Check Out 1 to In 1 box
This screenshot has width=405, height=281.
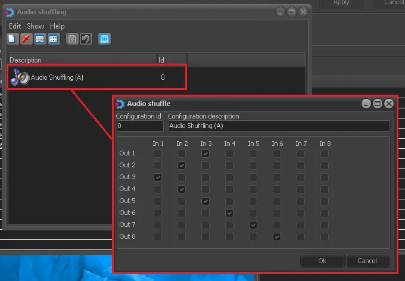point(158,154)
